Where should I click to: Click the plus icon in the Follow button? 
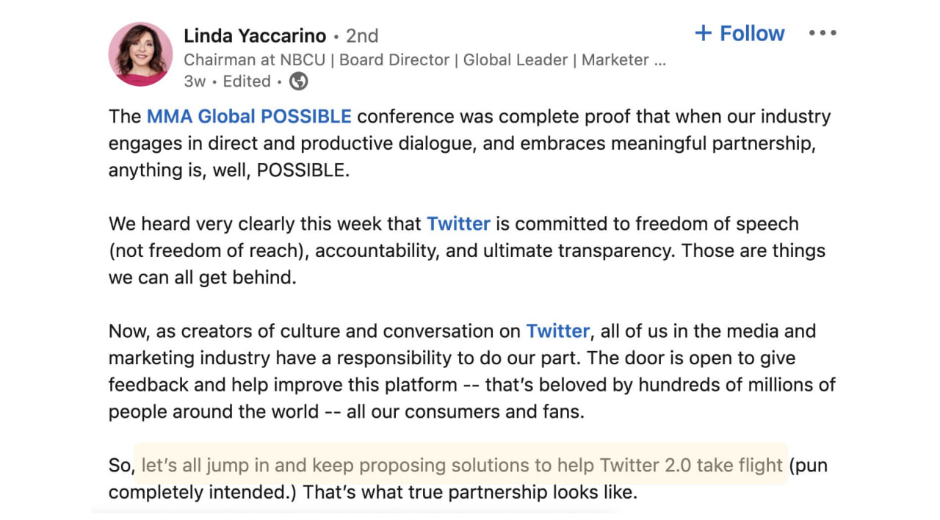pyautogui.click(x=703, y=34)
